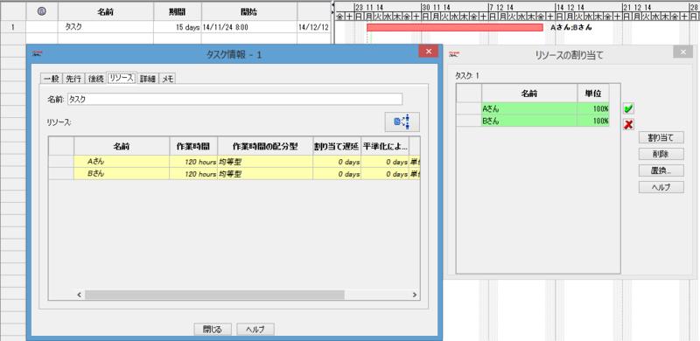Click 単位 column header in assignment window
This screenshot has height=341, width=700.
click(593, 94)
